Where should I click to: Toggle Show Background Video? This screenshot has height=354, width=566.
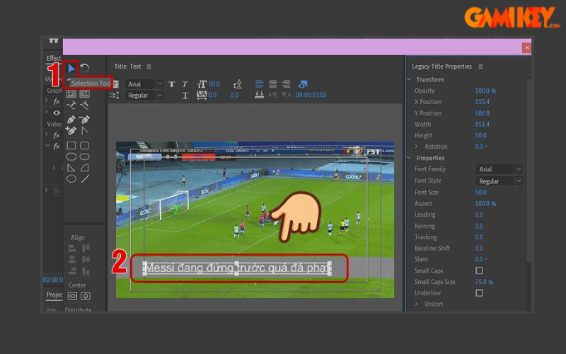[303, 84]
